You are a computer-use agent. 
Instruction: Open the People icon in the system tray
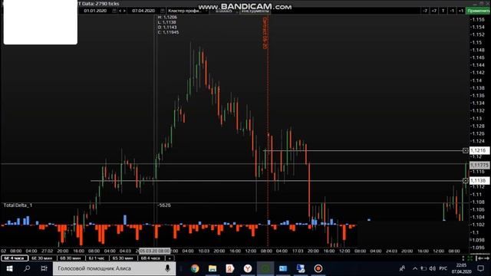[402, 268]
